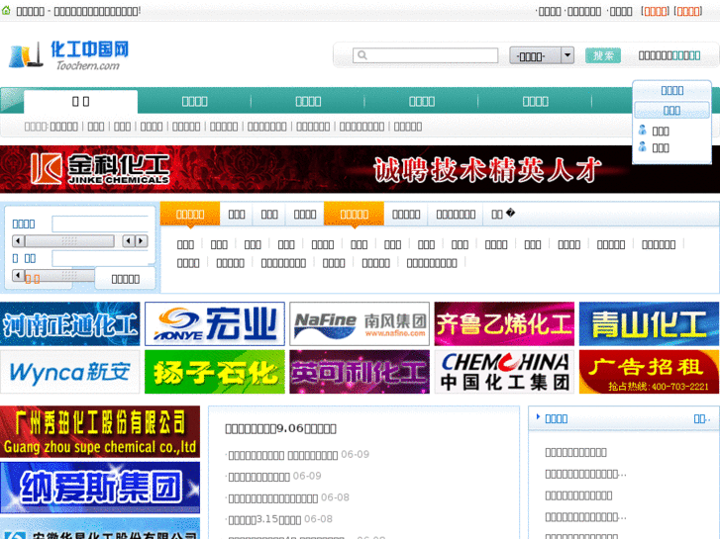Image resolution: width=720 pixels, height=539 pixels.
Task: Click the first user icon in the floating panel
Action: pyautogui.click(x=643, y=131)
